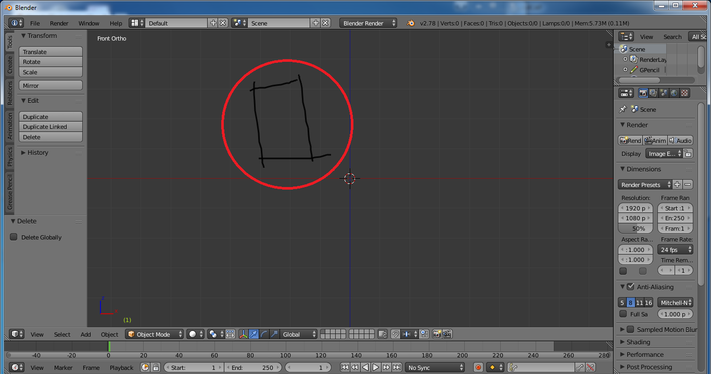Enable Sampled Motion Blur checkbox

pos(630,329)
